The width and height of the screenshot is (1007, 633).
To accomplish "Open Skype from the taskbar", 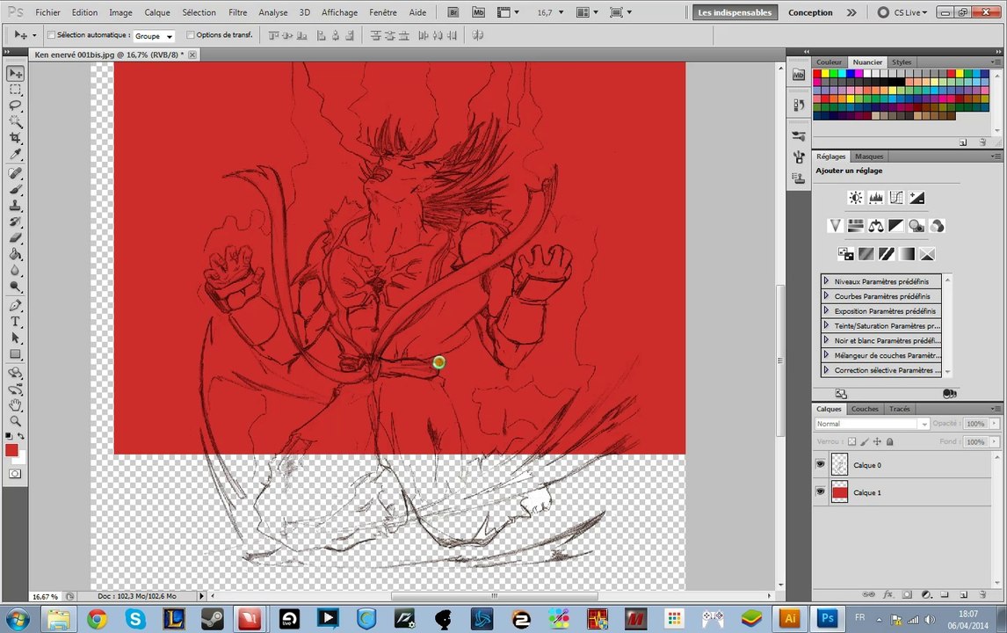I will pyautogui.click(x=135, y=619).
